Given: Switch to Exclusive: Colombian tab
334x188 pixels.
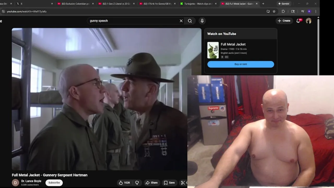Looking at the screenshot, I should [75, 4].
